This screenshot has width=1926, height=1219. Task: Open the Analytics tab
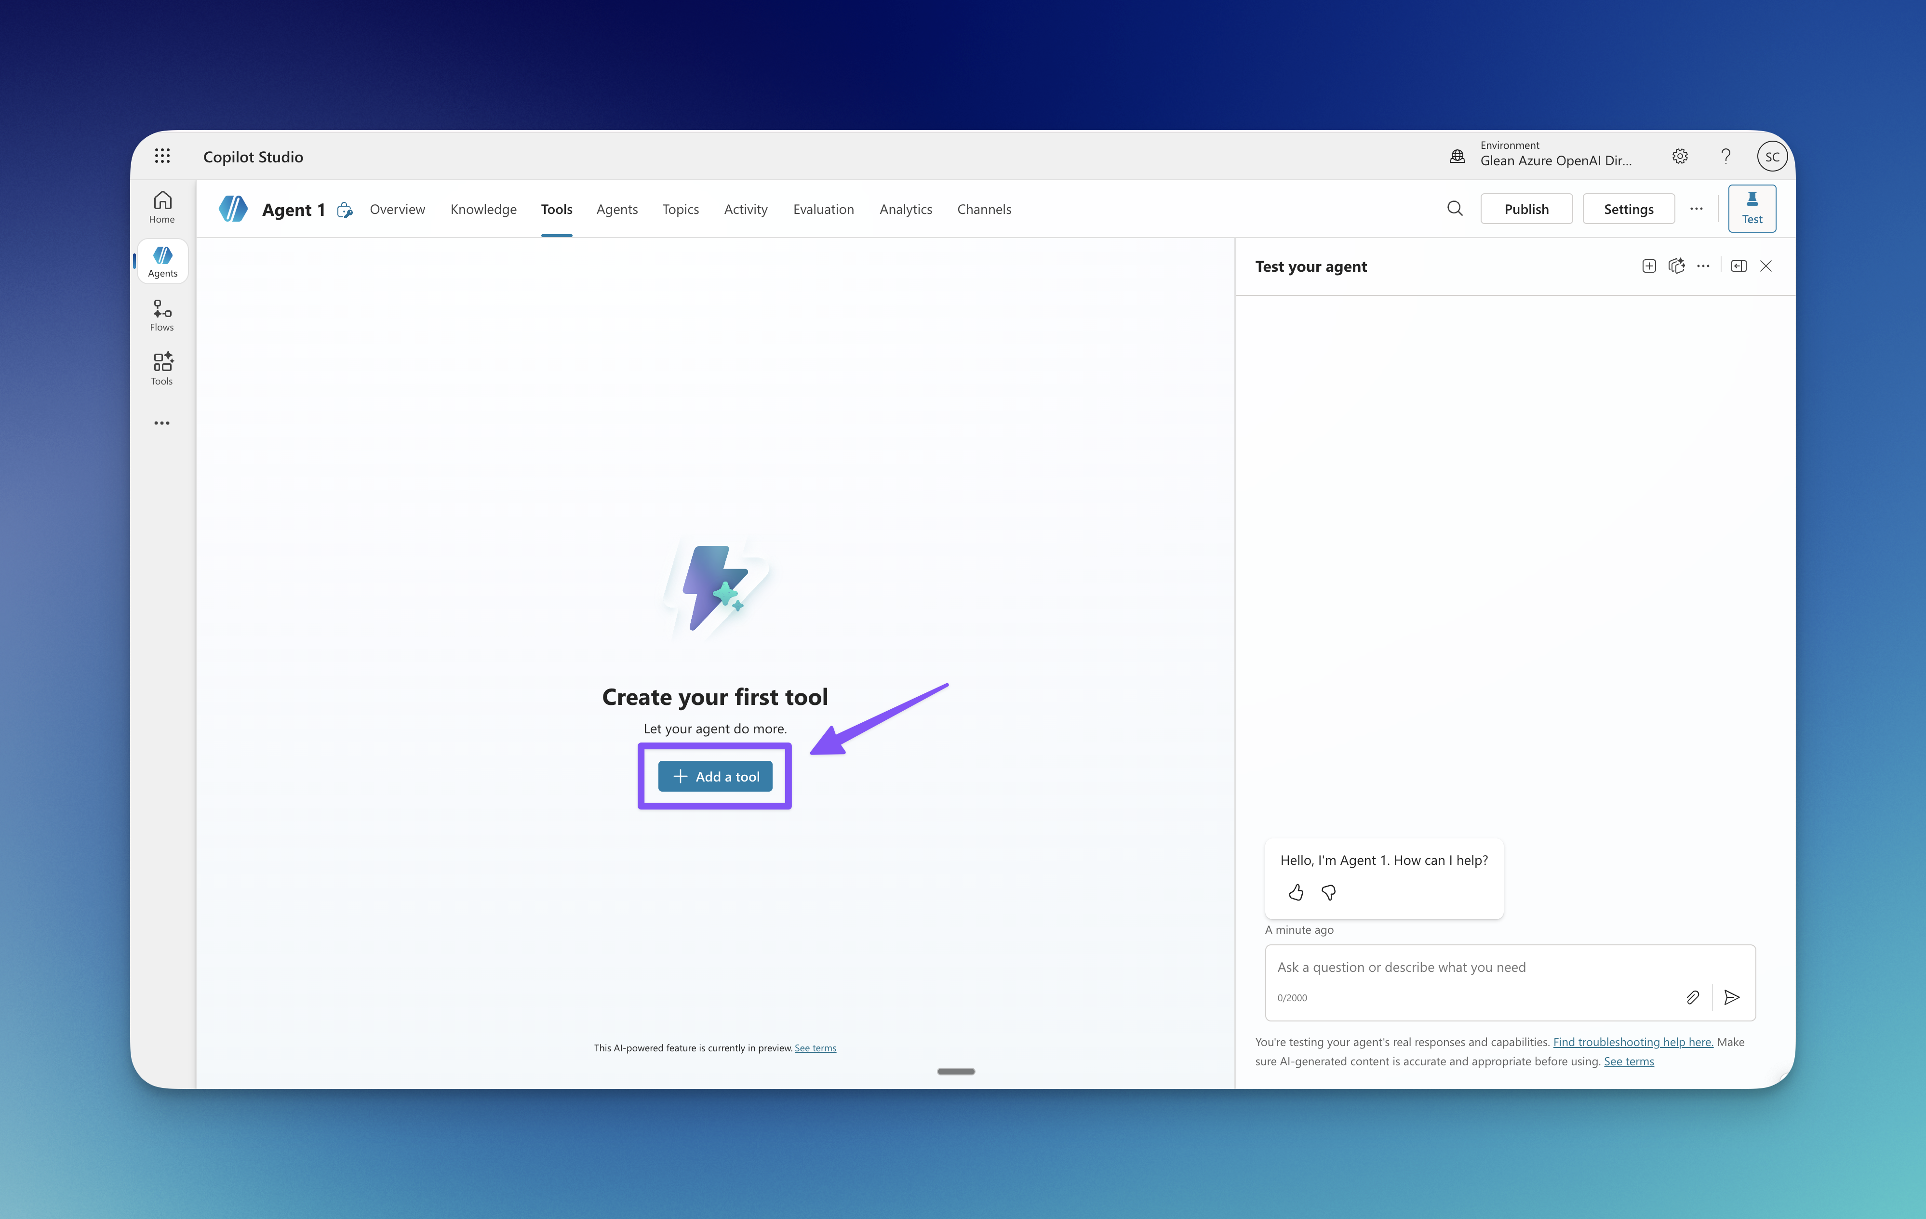906,209
